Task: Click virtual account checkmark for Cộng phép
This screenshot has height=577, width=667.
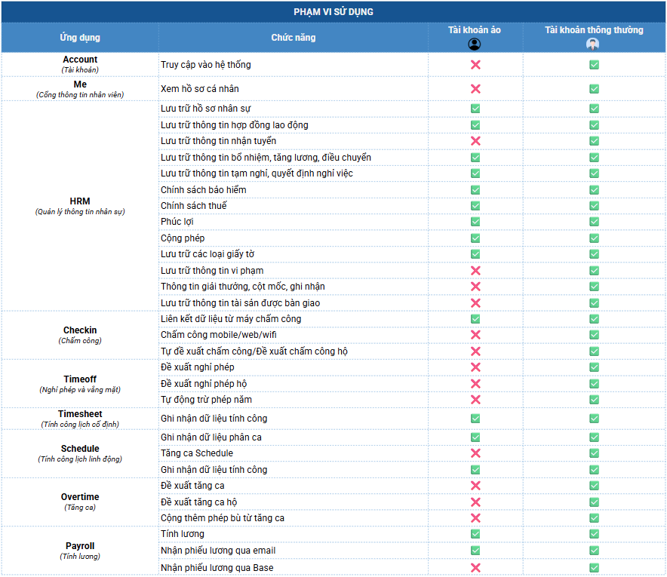Action: pos(475,238)
